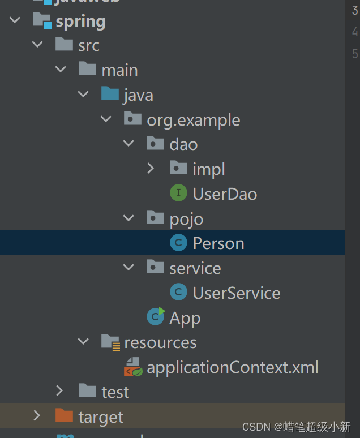Expand the impl package
The width and height of the screenshot is (360, 438).
tap(151, 168)
